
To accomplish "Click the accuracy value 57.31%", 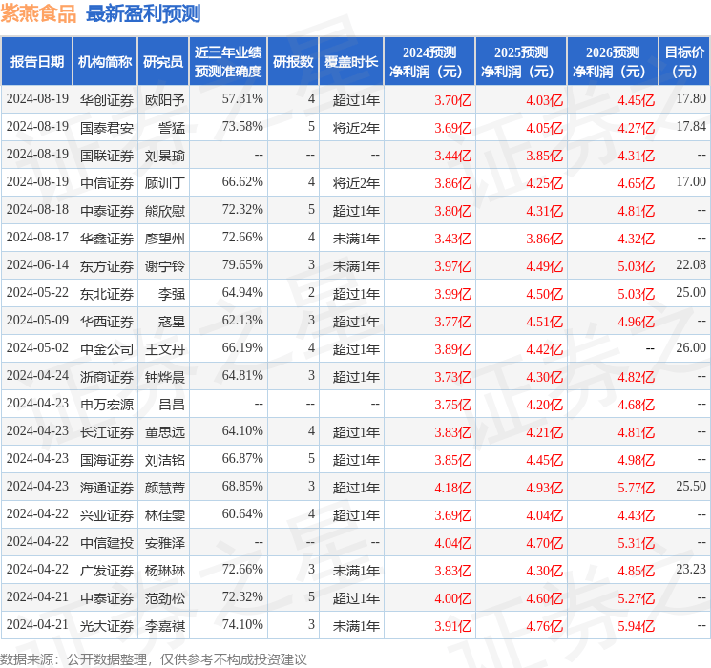I will [x=242, y=99].
